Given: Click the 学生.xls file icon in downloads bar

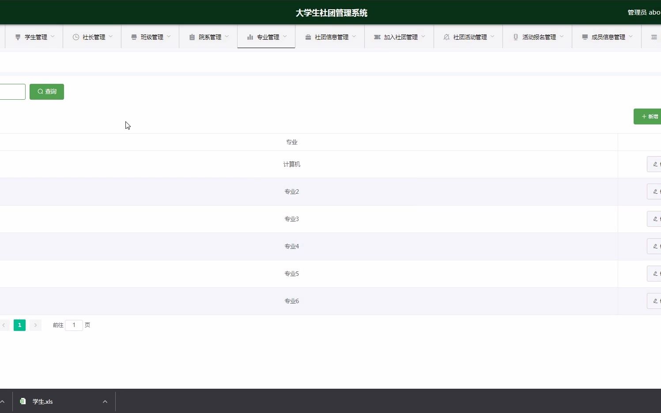Looking at the screenshot, I should coord(23,401).
